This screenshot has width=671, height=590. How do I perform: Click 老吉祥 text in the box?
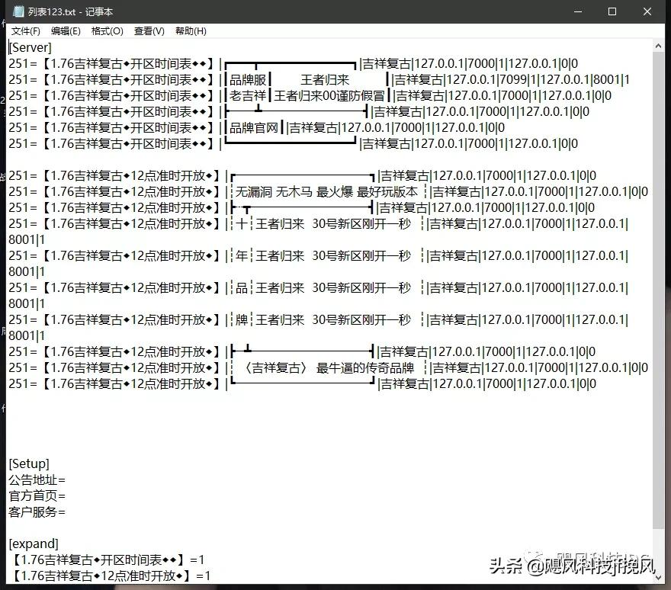click(248, 96)
